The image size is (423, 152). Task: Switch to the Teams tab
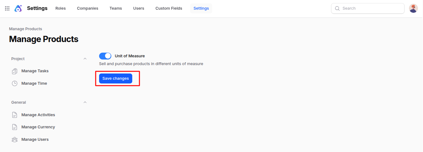click(116, 8)
